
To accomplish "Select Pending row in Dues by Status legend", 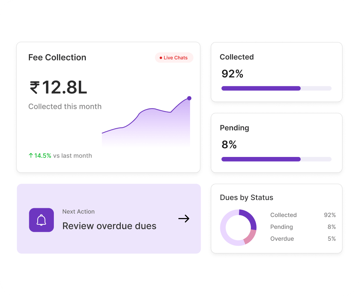I will (x=303, y=227).
